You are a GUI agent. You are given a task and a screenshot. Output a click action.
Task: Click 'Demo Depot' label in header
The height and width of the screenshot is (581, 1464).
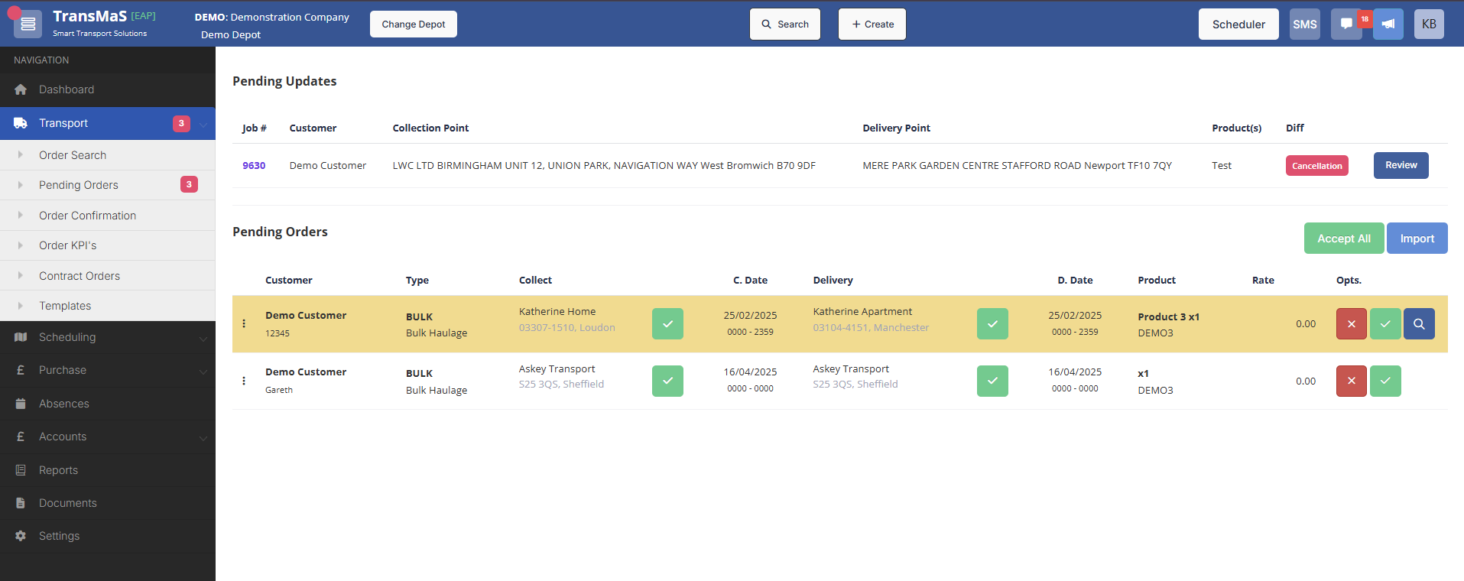click(231, 35)
